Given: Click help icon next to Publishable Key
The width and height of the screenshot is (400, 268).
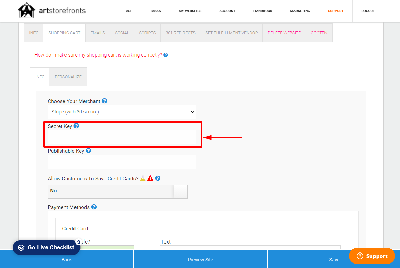Looking at the screenshot, I should (88, 151).
